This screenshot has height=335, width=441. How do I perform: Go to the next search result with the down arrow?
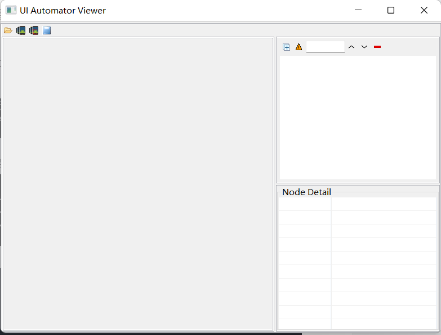tap(364, 47)
